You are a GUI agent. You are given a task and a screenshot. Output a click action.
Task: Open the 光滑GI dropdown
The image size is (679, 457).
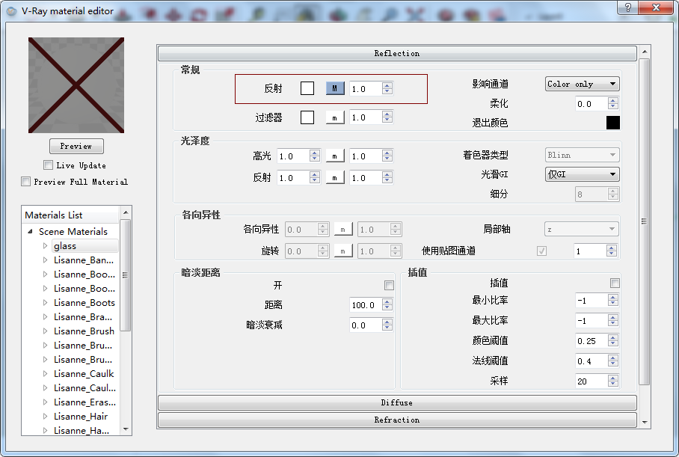(x=582, y=174)
